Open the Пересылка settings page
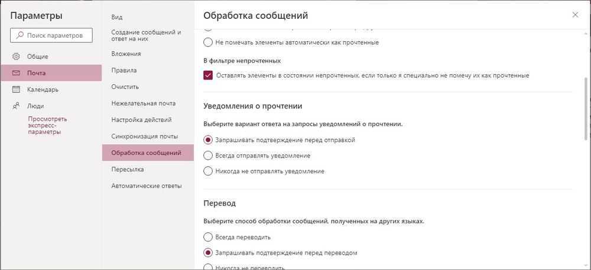This screenshot has width=591, height=270. [x=127, y=169]
